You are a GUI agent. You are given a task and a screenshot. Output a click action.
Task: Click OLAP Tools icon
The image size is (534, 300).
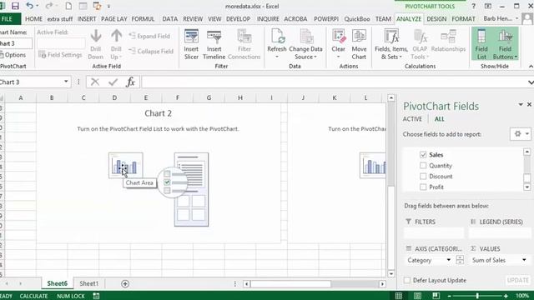pyautogui.click(x=421, y=37)
